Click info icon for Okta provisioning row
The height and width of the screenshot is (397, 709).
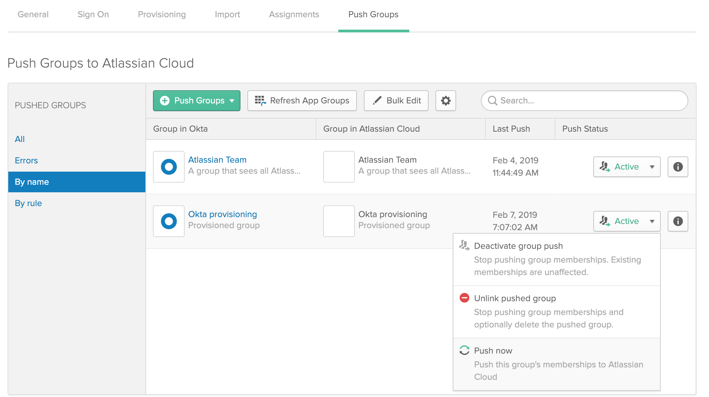pyautogui.click(x=678, y=221)
